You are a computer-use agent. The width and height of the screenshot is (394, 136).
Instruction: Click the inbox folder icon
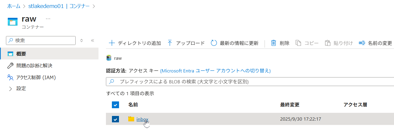click(131, 119)
